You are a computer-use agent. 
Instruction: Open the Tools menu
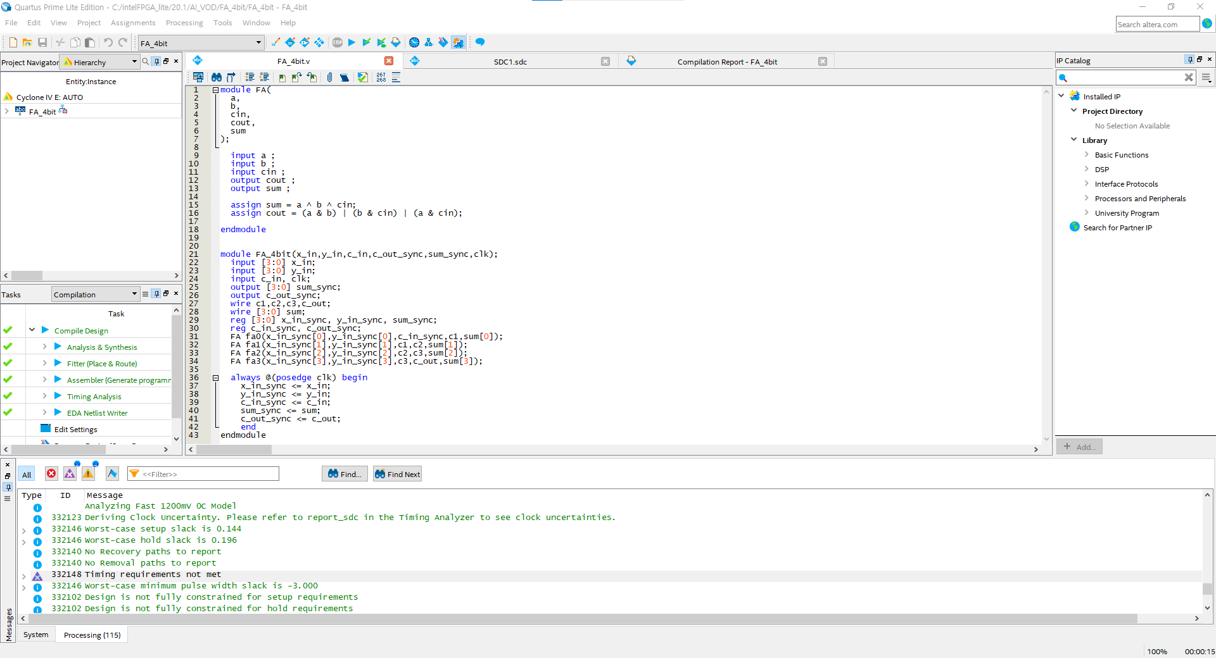pos(222,23)
